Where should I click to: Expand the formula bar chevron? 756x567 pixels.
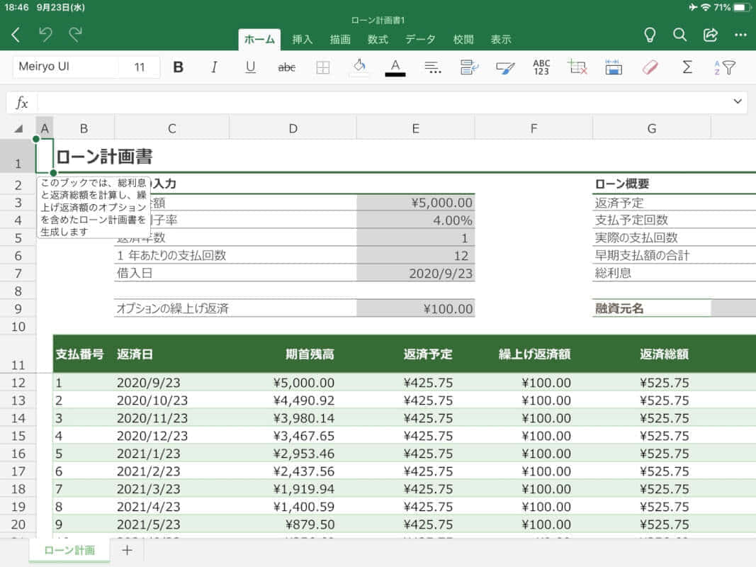tap(737, 101)
